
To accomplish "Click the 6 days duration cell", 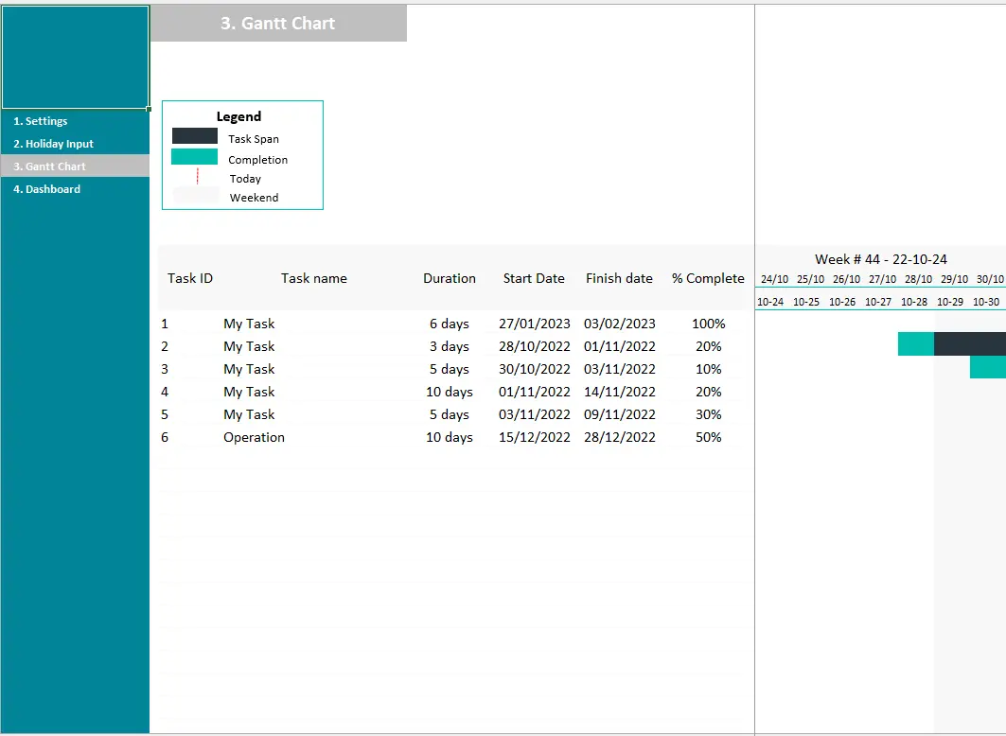I will click(x=450, y=323).
